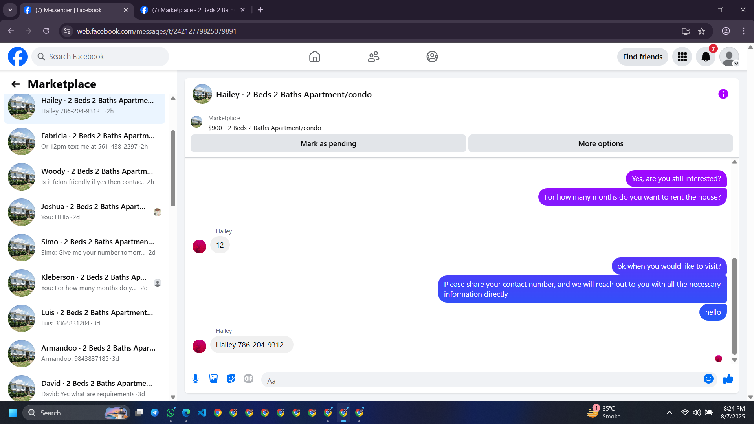Close the Messenger browser tab
The height and width of the screenshot is (424, 754).
(x=125, y=10)
